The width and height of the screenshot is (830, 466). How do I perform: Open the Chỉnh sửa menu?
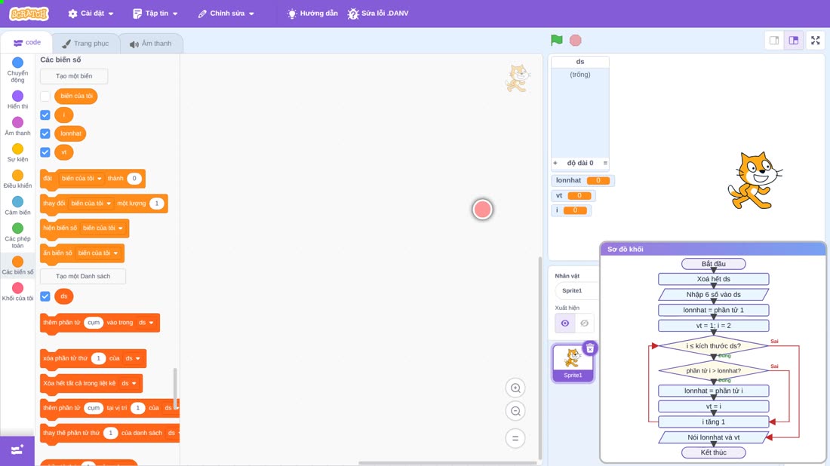(226, 14)
